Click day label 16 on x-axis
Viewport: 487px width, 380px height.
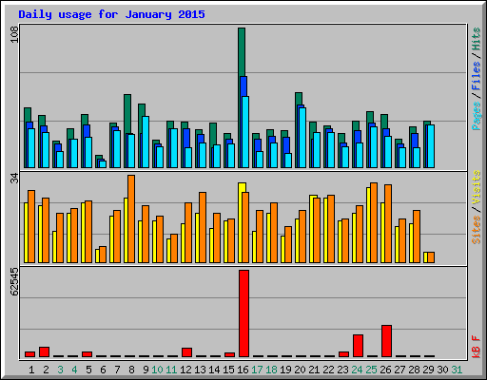click(x=243, y=370)
